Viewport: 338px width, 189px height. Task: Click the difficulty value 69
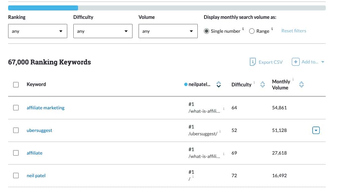click(234, 153)
